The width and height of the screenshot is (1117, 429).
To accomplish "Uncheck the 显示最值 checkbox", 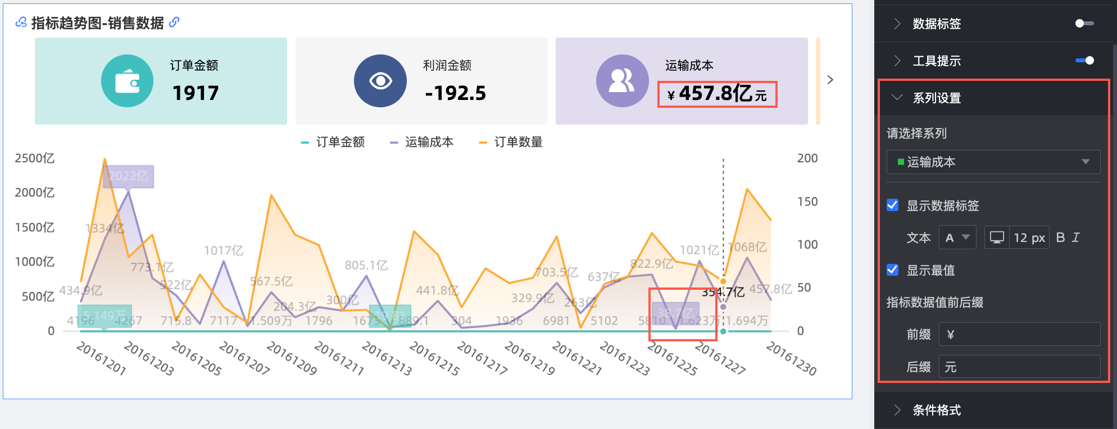I will [x=892, y=270].
